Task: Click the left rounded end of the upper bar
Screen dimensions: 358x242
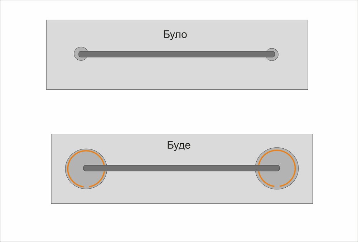Action: (x=81, y=54)
